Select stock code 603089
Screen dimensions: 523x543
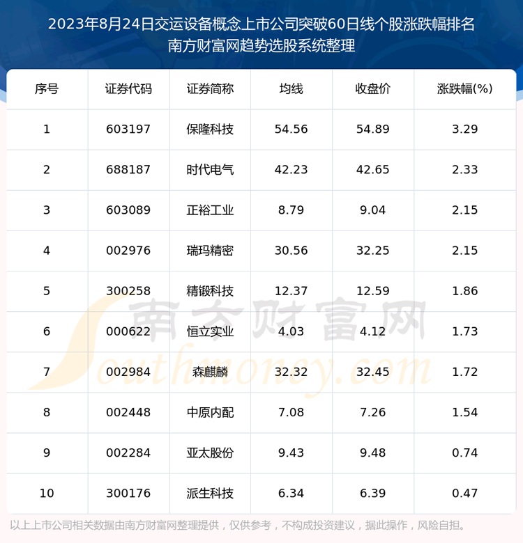coord(128,210)
